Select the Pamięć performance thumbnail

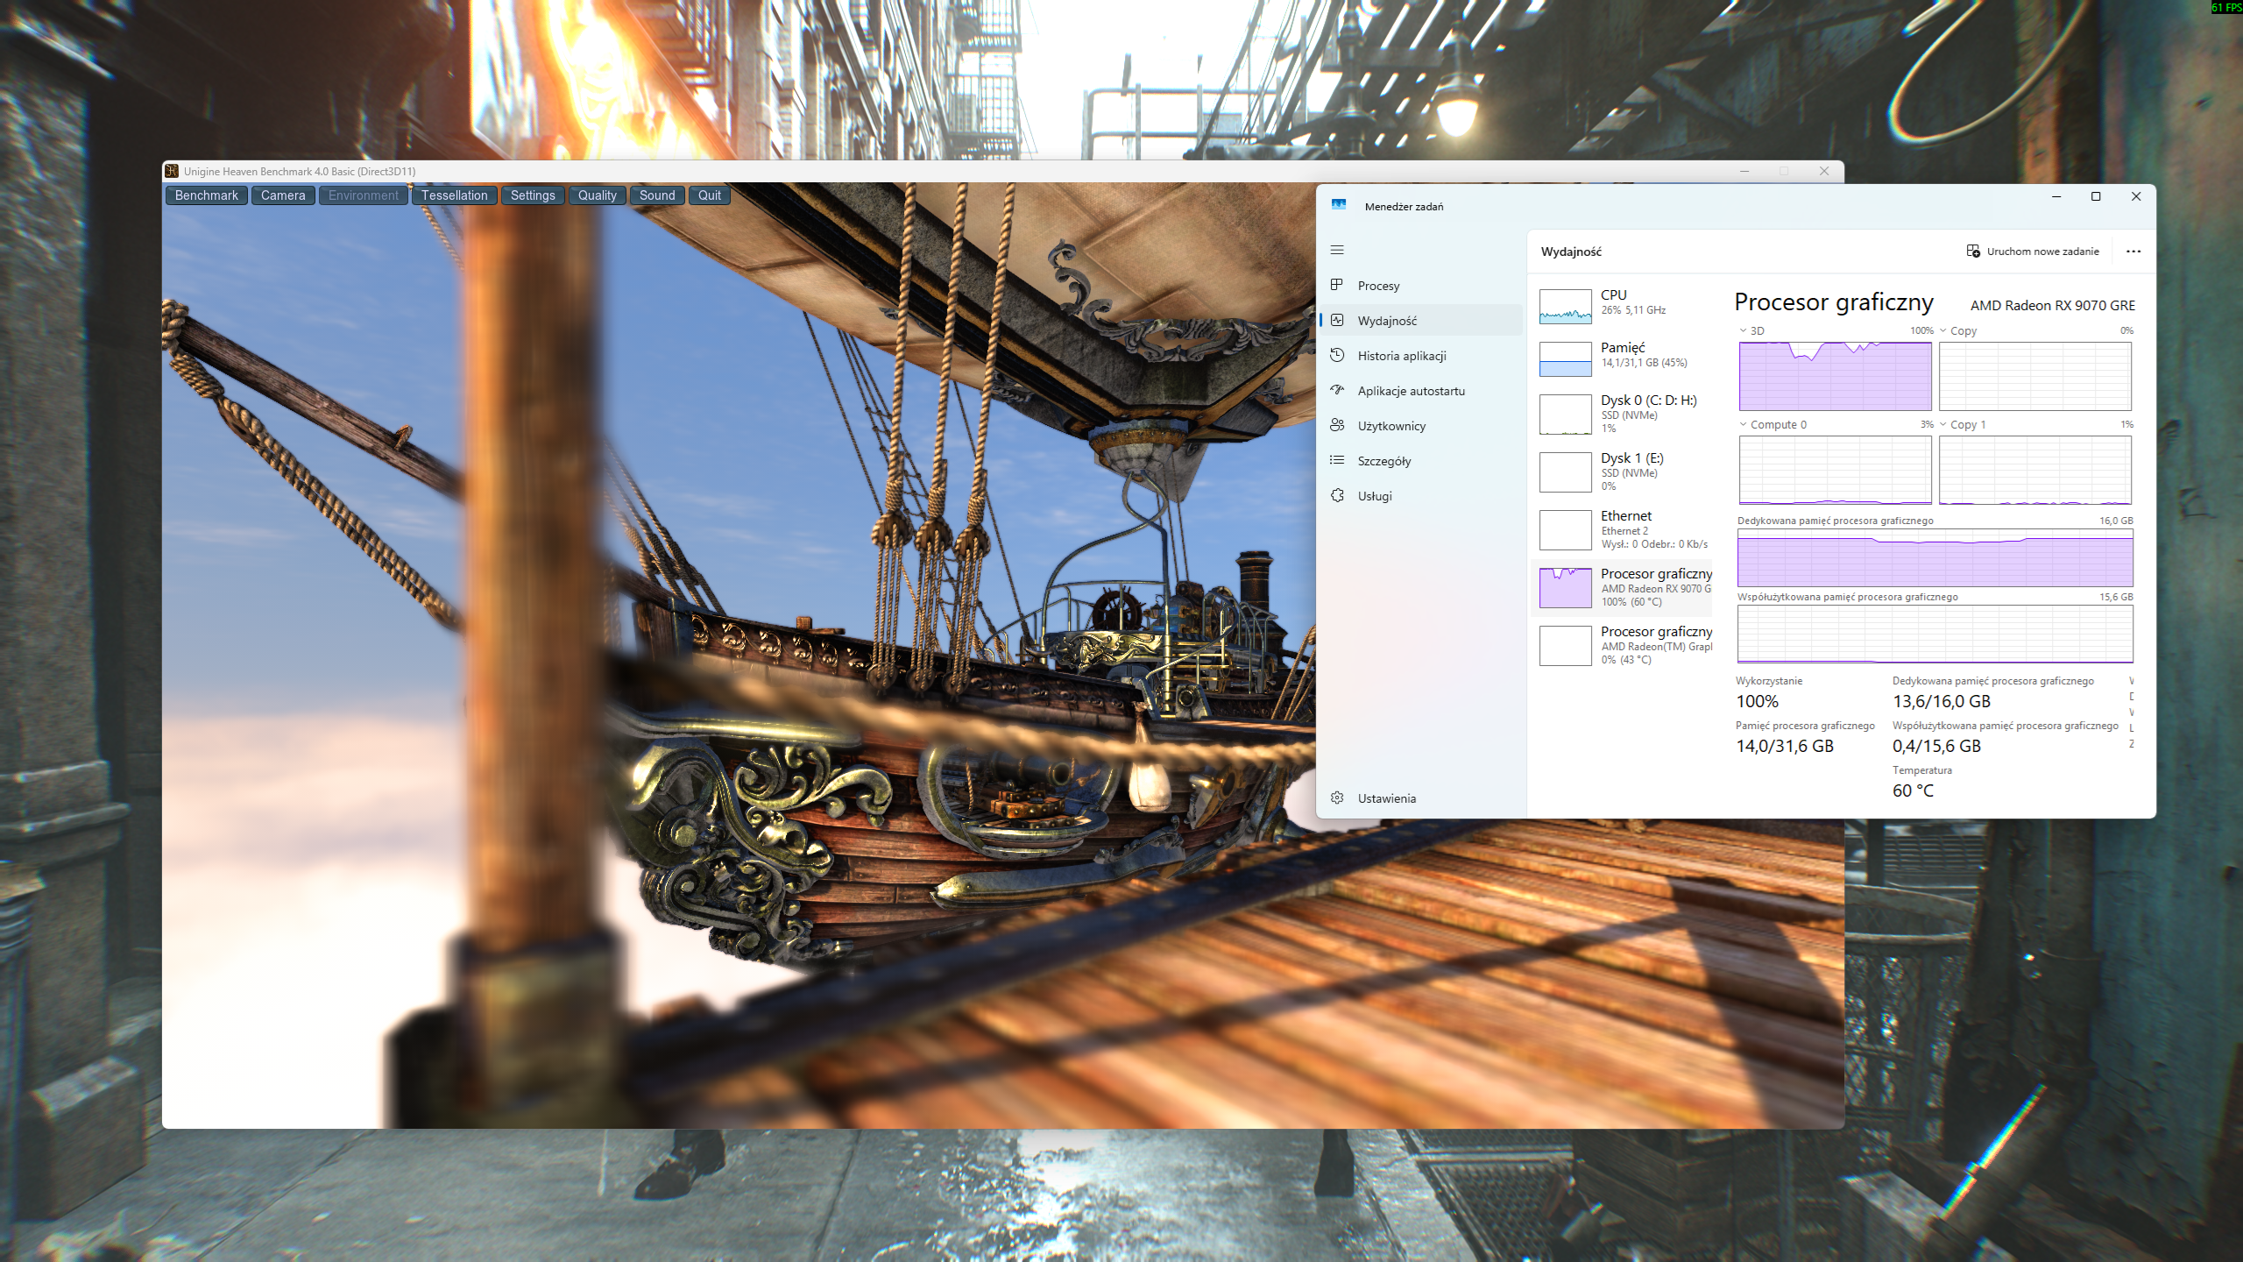click(x=1566, y=359)
